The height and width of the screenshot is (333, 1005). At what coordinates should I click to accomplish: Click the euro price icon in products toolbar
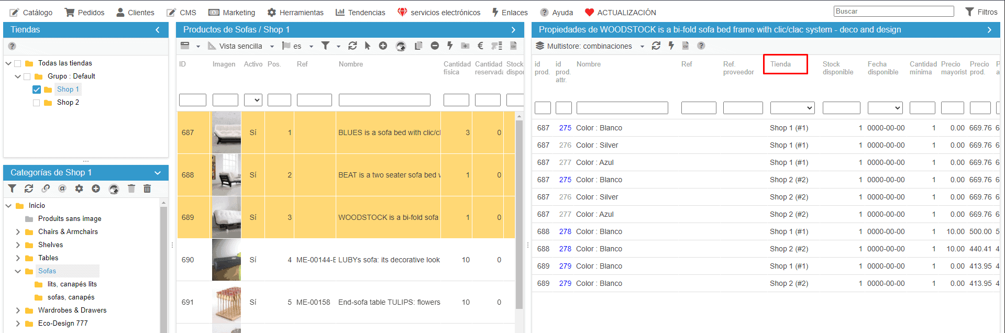pos(480,46)
